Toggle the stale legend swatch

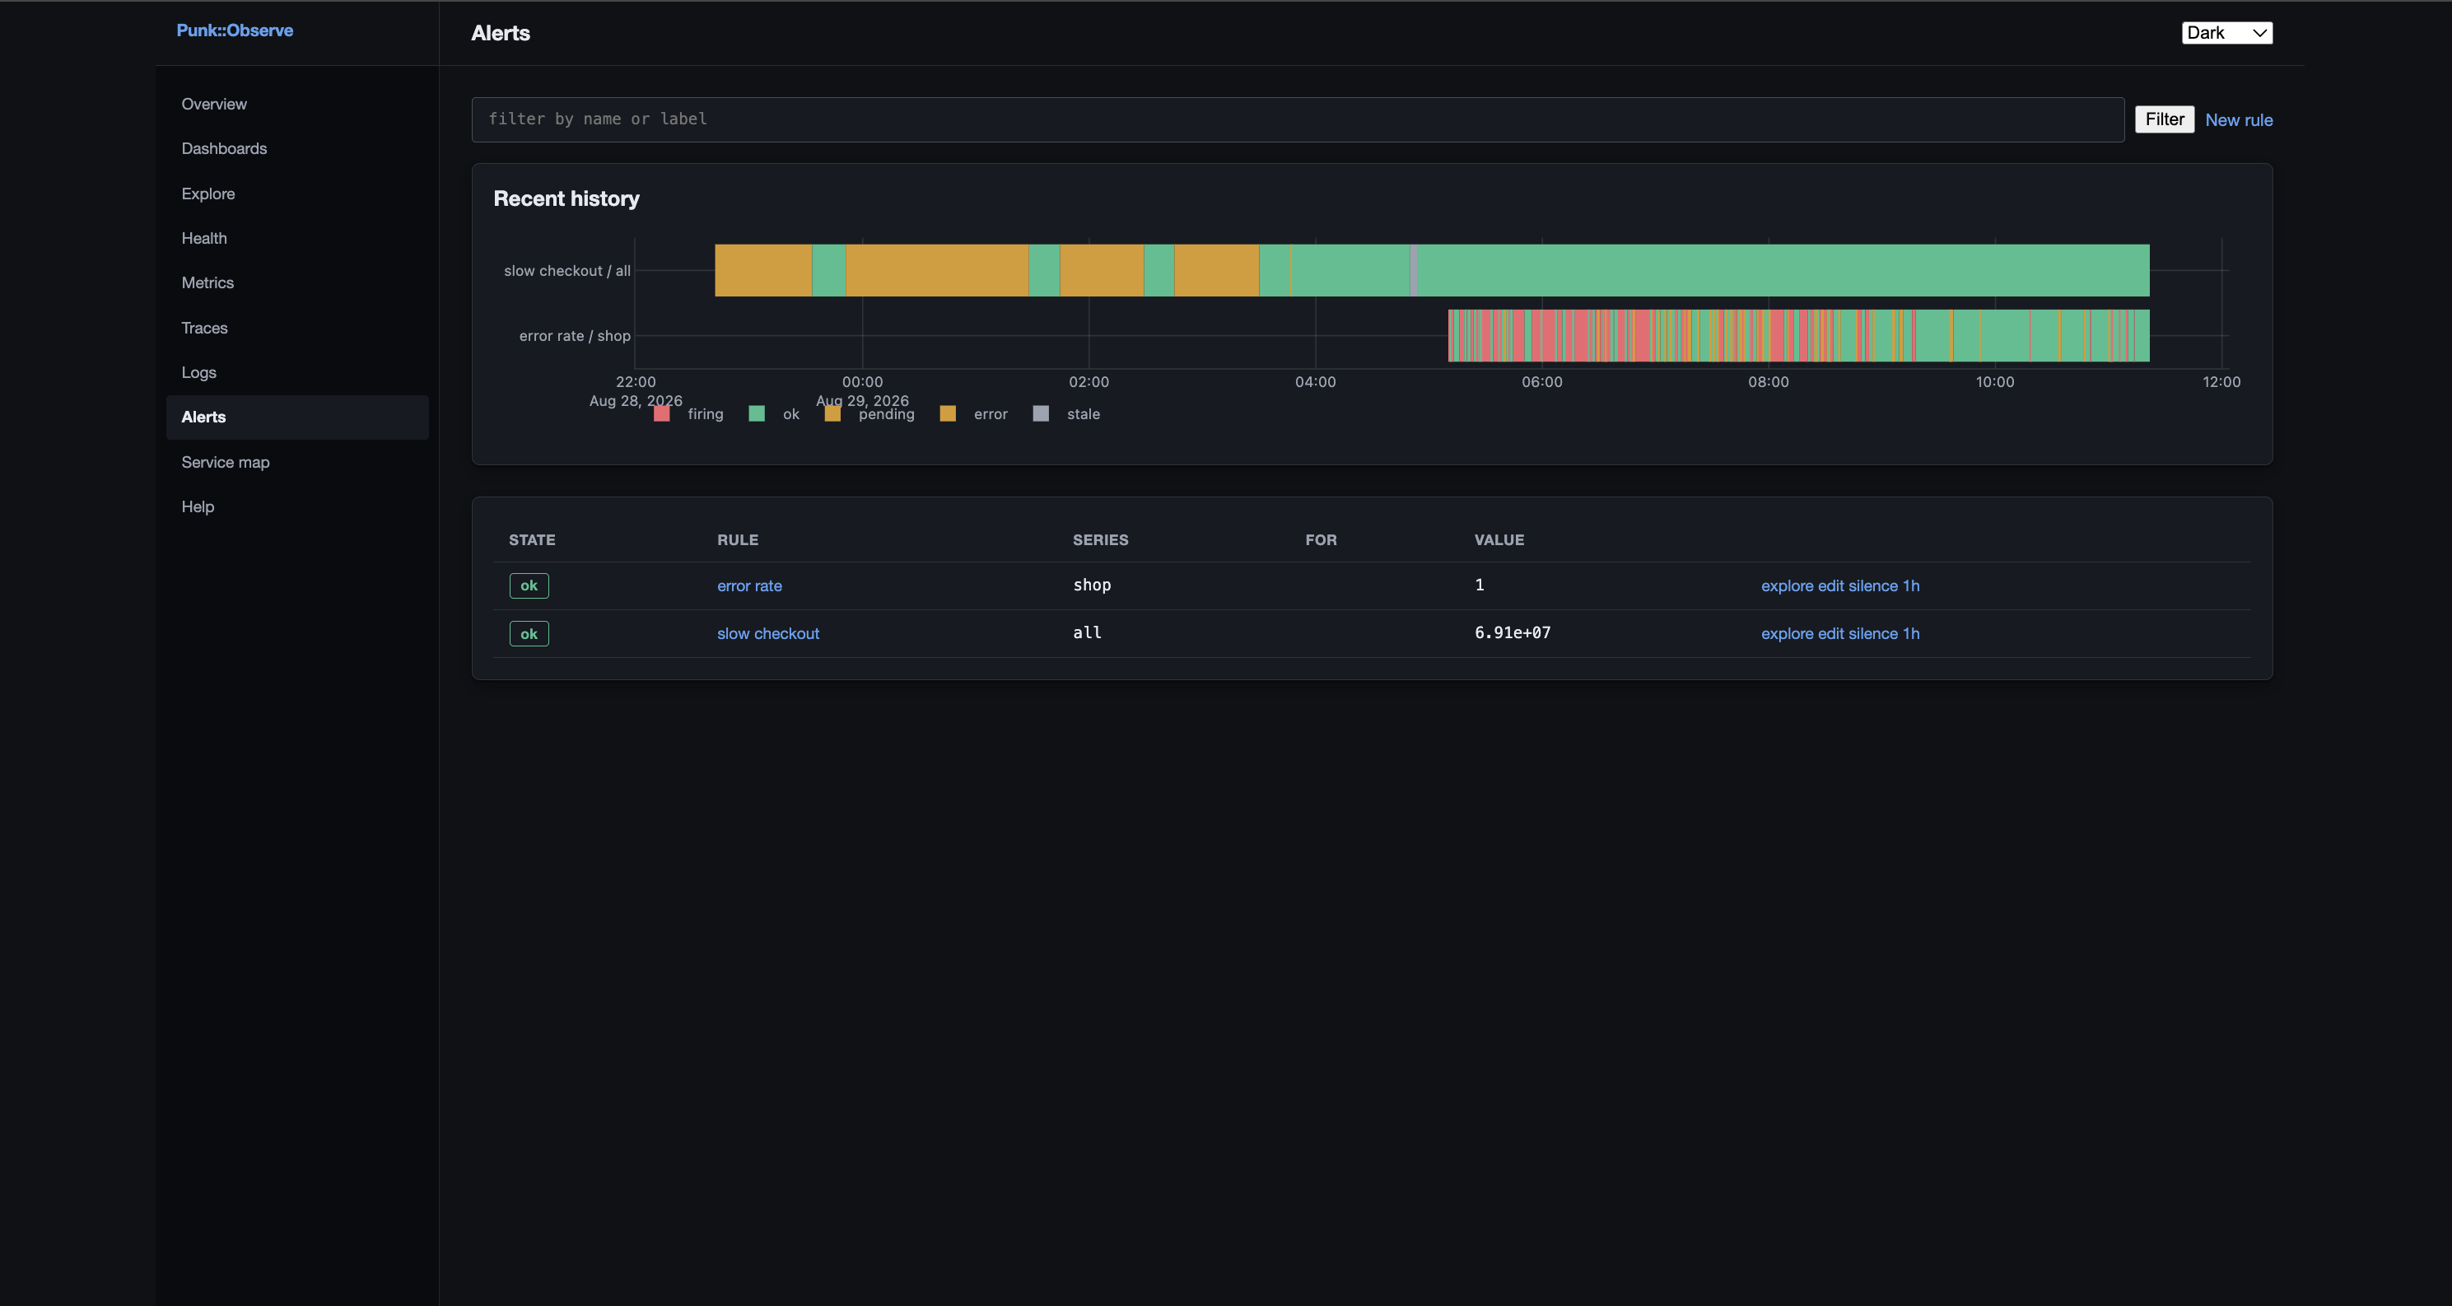(1042, 413)
